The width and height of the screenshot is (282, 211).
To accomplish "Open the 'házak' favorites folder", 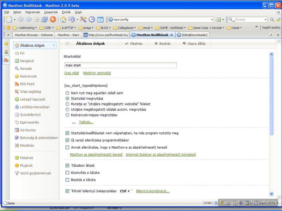I will tap(234, 28).
